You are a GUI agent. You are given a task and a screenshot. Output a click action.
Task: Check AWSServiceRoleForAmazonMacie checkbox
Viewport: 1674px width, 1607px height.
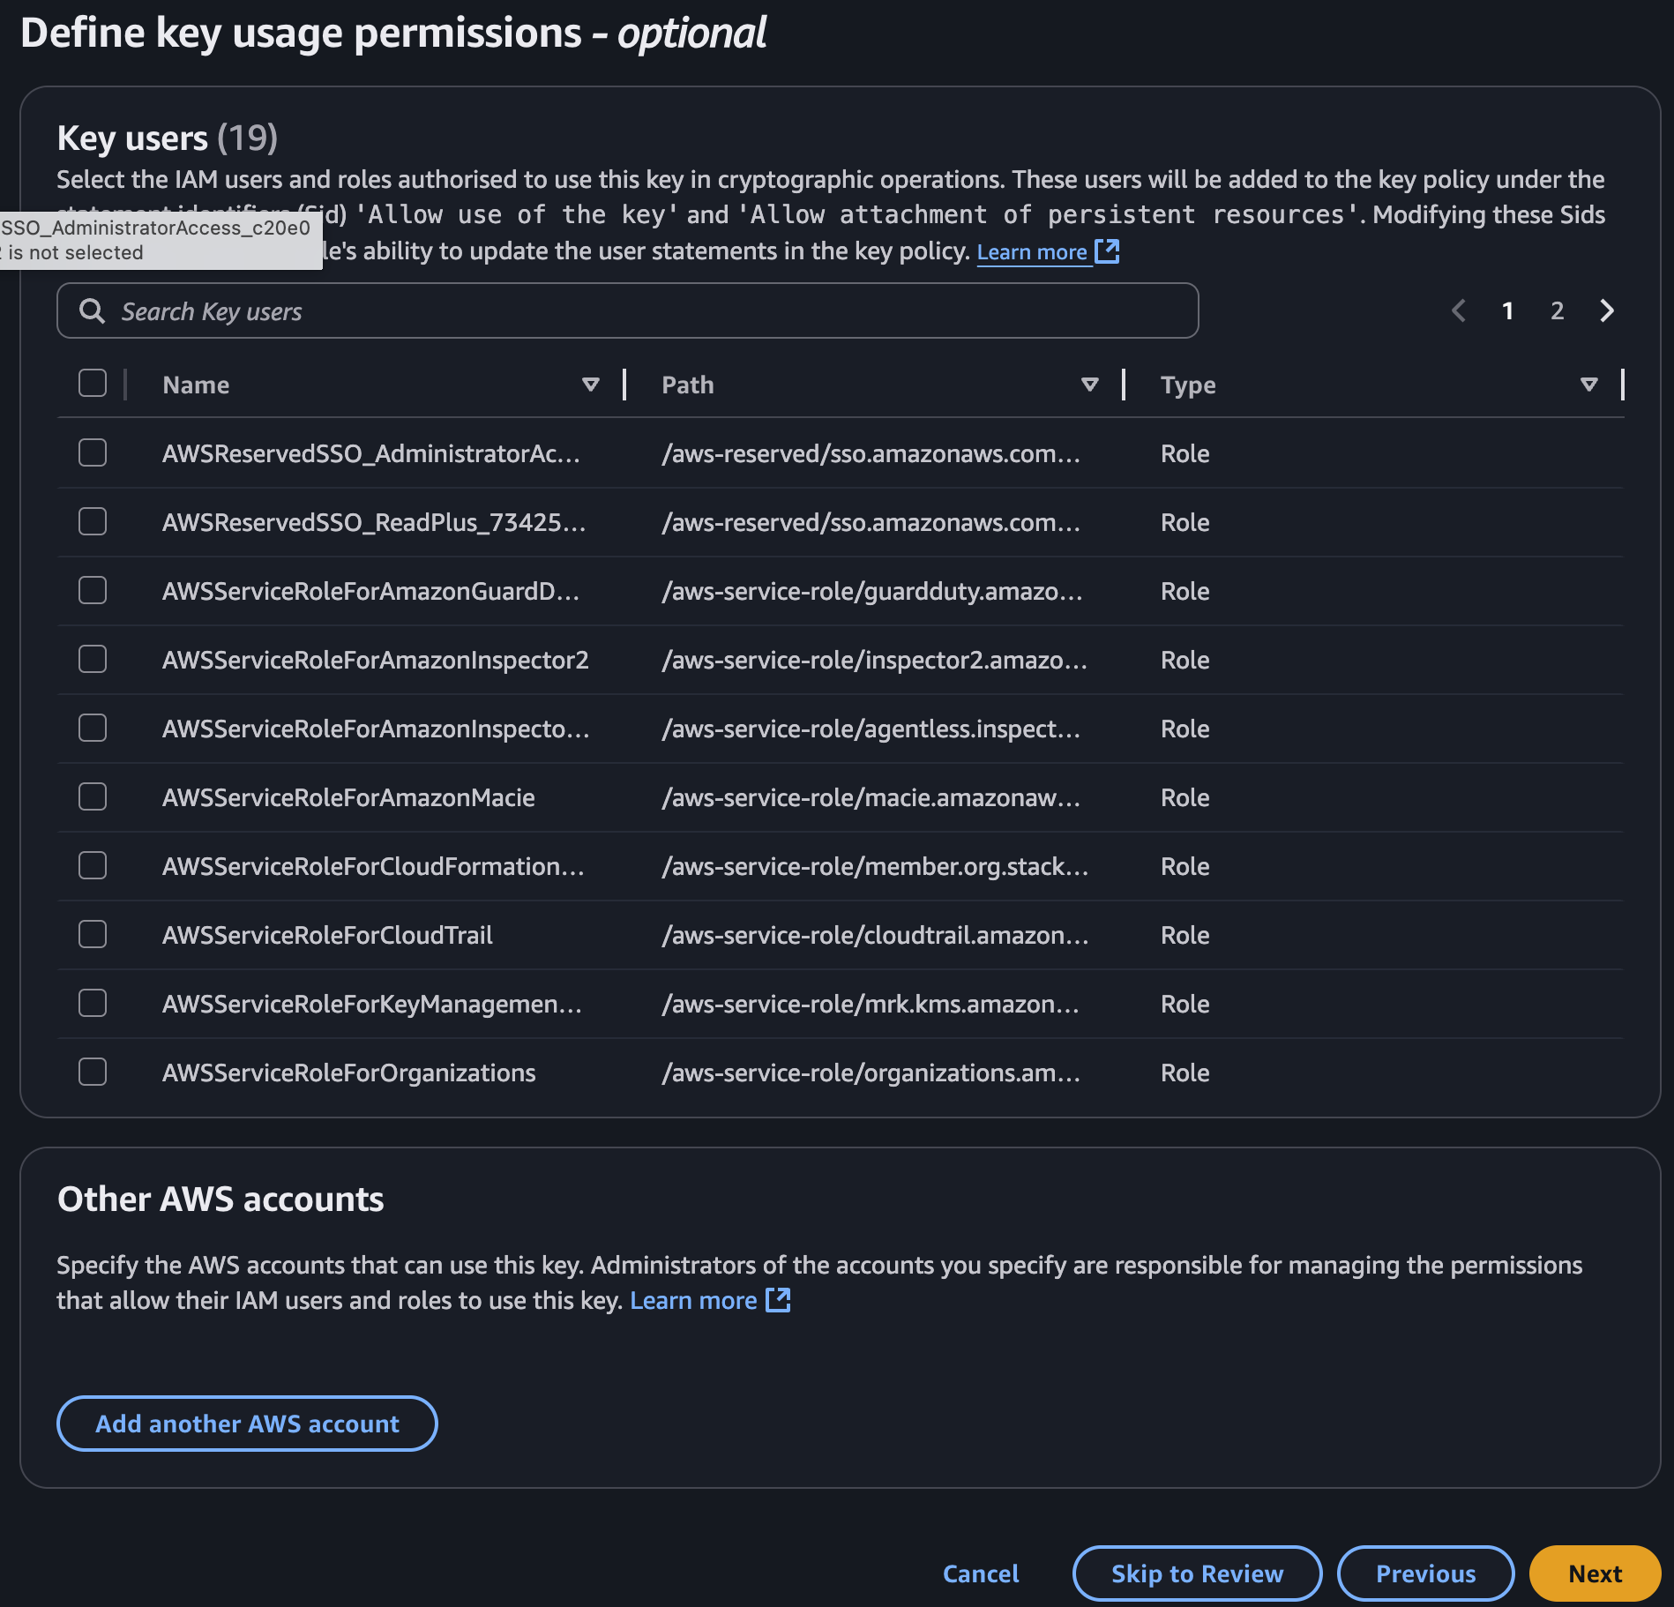tap(93, 796)
